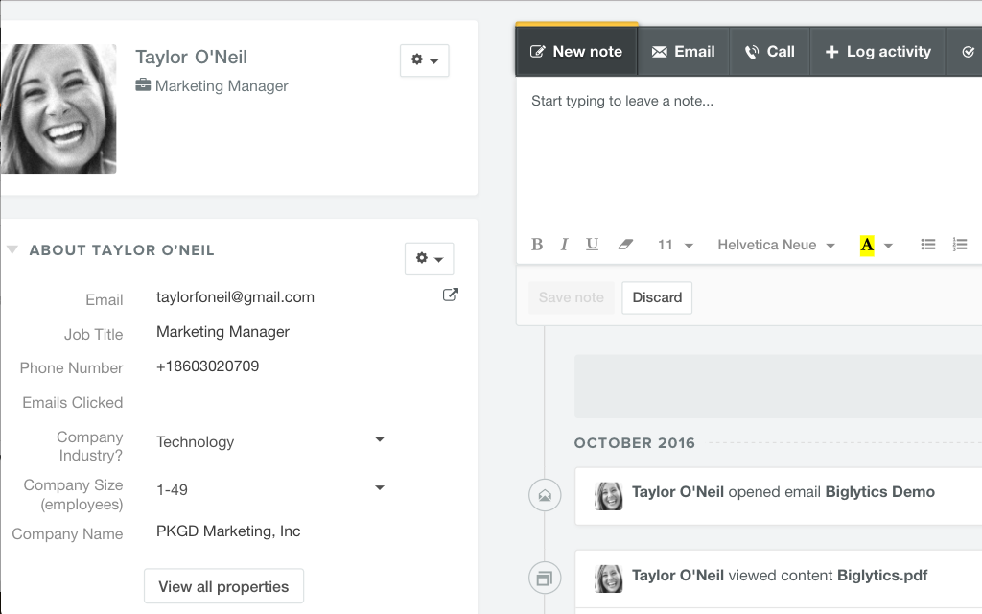
Task: Open the font size dropdown showing 11
Action: pos(674,245)
